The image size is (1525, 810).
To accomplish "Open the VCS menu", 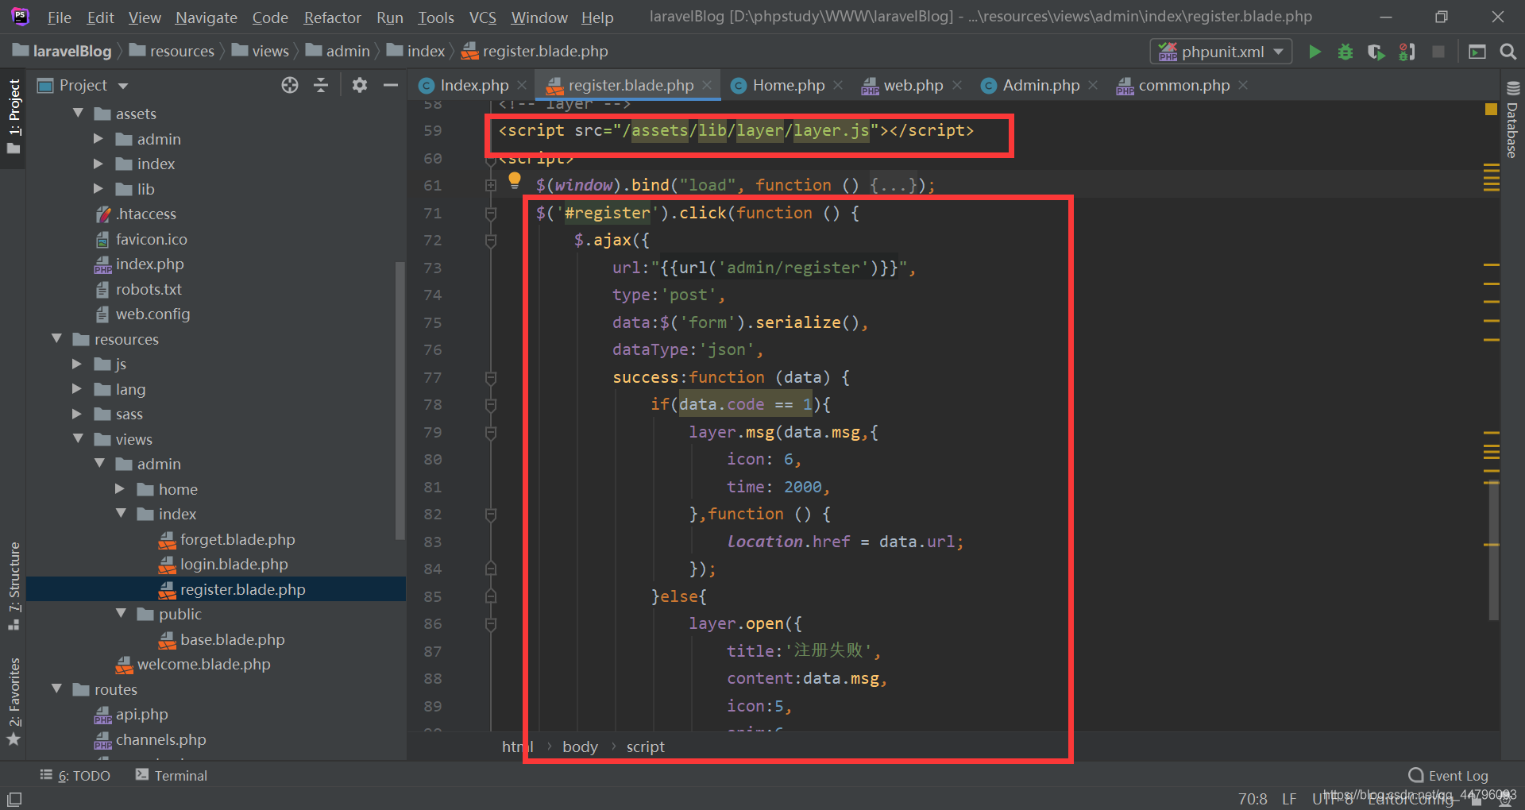I will (482, 17).
